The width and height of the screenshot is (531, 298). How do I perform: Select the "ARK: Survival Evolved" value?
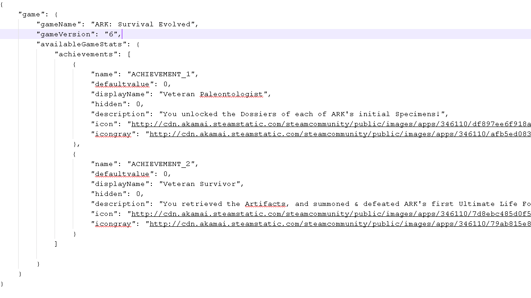point(143,24)
